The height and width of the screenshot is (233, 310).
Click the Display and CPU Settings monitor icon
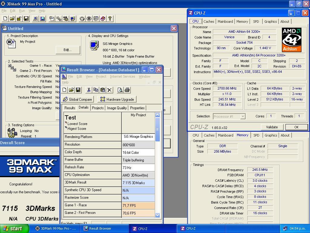[94, 46]
